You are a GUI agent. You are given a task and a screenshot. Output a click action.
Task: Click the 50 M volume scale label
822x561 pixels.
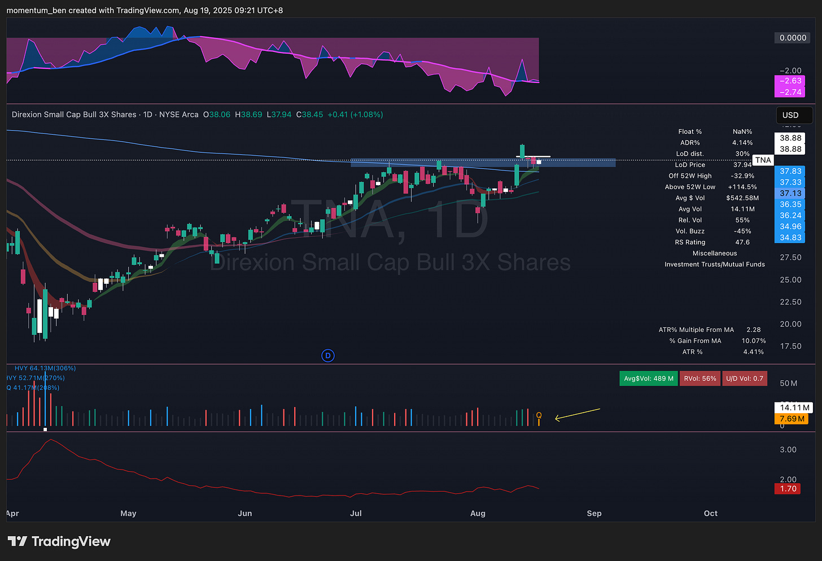[x=789, y=384]
